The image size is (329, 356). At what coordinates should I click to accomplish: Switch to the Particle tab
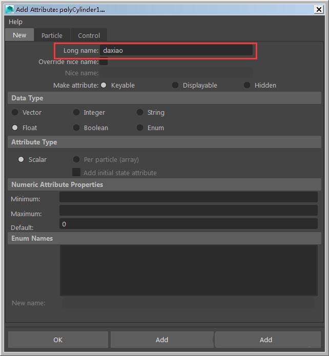pos(52,35)
